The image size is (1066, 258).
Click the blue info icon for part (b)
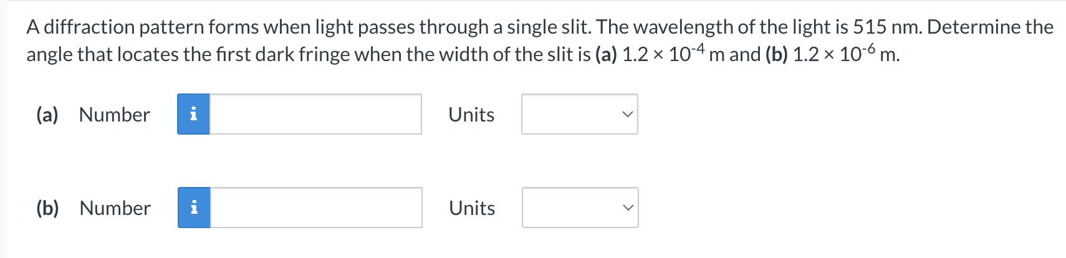[194, 208]
